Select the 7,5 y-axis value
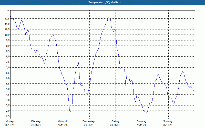 [x=8, y=62]
